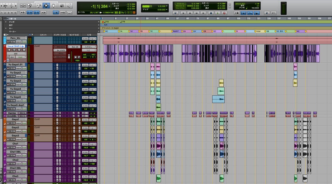The width and height of the screenshot is (332, 184).
Task: Click the Rewind transport button
Action: [x=190, y=13]
